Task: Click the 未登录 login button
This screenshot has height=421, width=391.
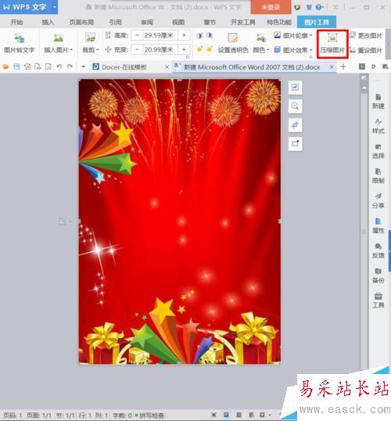Action: click(x=271, y=7)
